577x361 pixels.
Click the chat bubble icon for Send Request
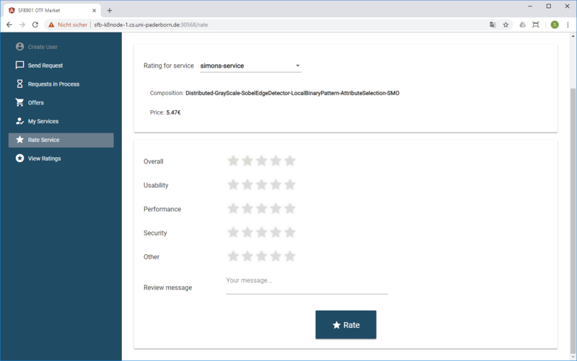tap(19, 65)
